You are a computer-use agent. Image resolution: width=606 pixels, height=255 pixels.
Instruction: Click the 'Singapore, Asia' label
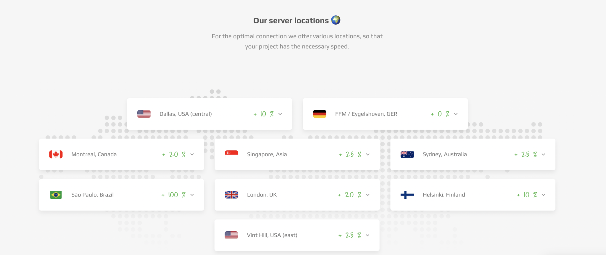pos(267,154)
